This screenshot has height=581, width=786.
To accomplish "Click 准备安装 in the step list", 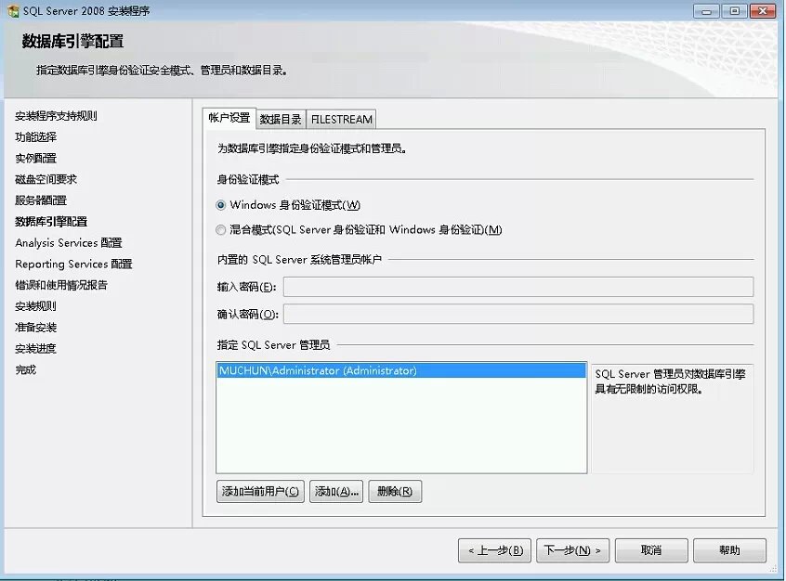I will tap(35, 328).
